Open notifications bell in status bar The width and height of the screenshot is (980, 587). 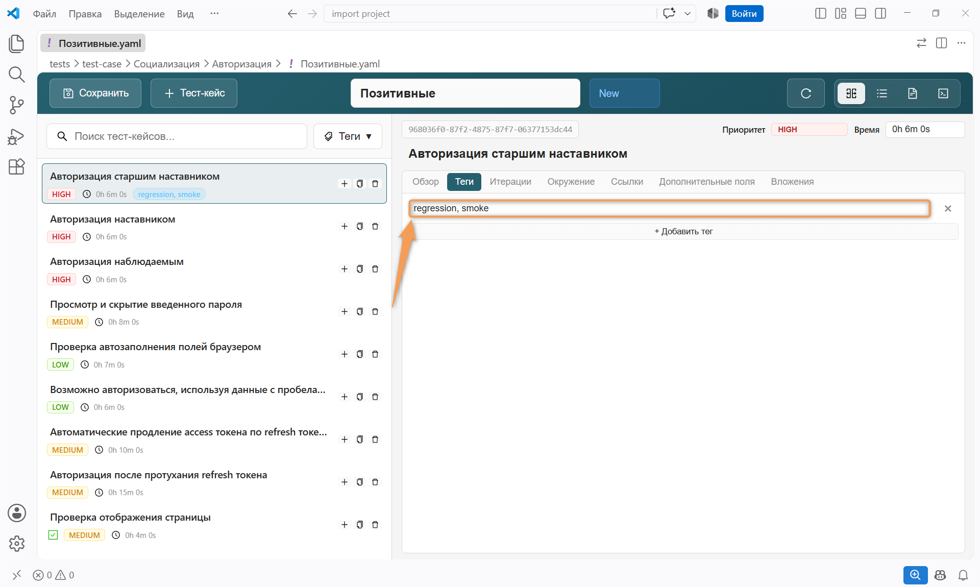pos(963,575)
